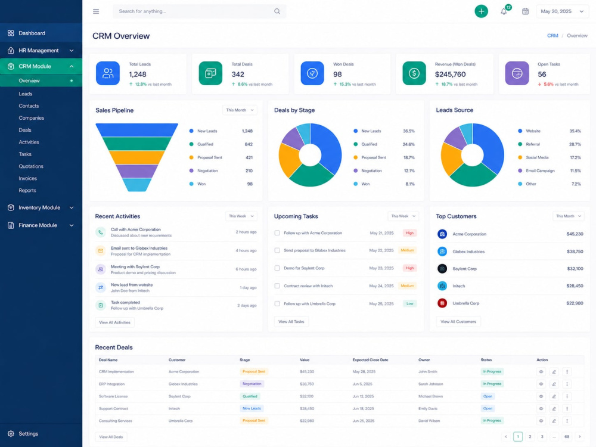
Task: Click the Search for anything field
Action: (200, 11)
